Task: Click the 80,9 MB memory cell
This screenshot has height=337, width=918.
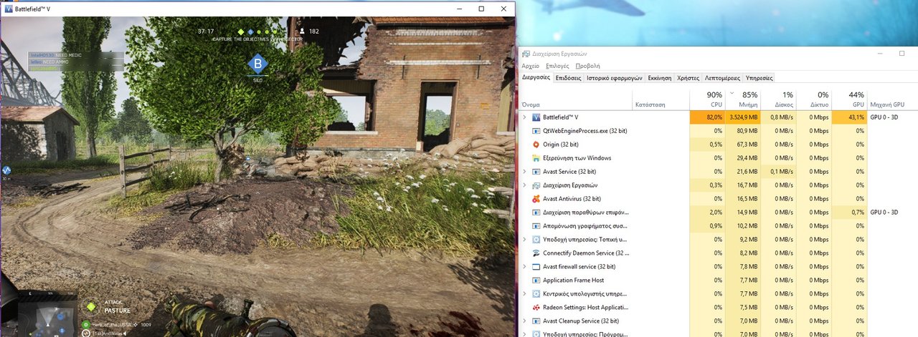Action: coord(742,131)
